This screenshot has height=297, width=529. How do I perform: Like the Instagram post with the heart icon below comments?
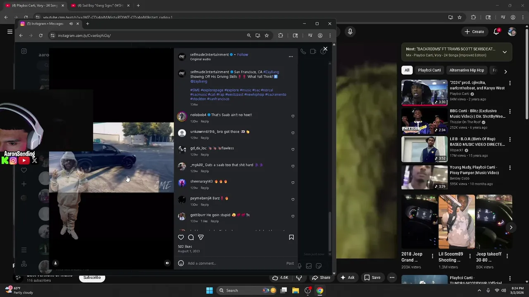click(x=181, y=237)
